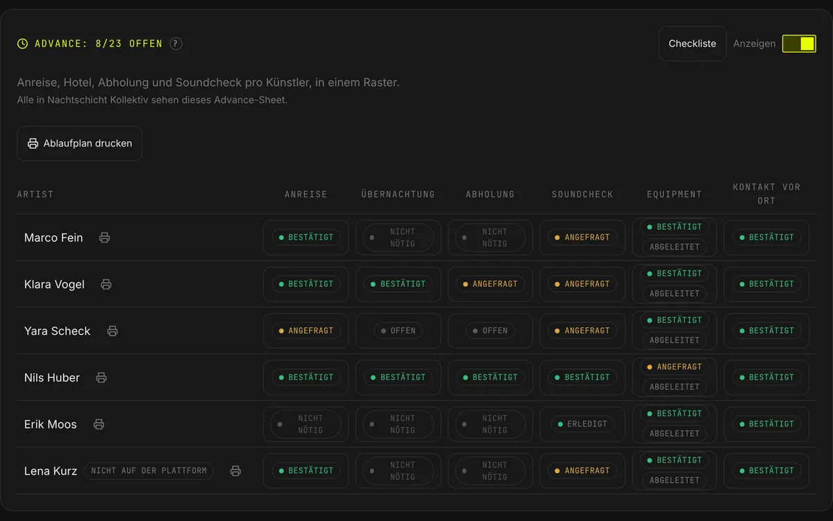The width and height of the screenshot is (833, 521).
Task: Toggle the Anzeigen switch
Action: click(x=799, y=44)
